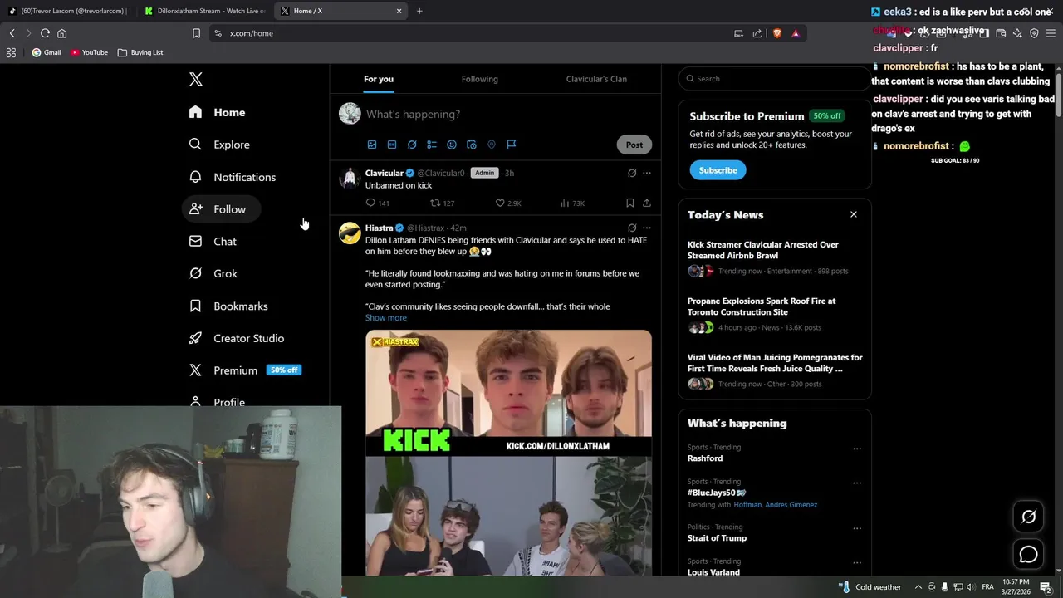Go back in the browser

(x=12, y=33)
